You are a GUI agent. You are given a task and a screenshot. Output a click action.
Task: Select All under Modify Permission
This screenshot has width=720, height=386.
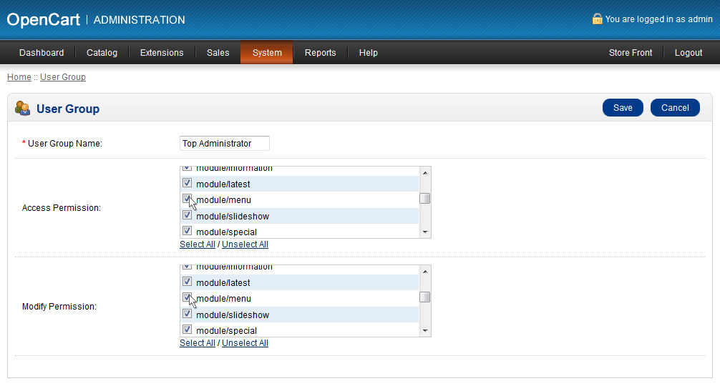(198, 343)
